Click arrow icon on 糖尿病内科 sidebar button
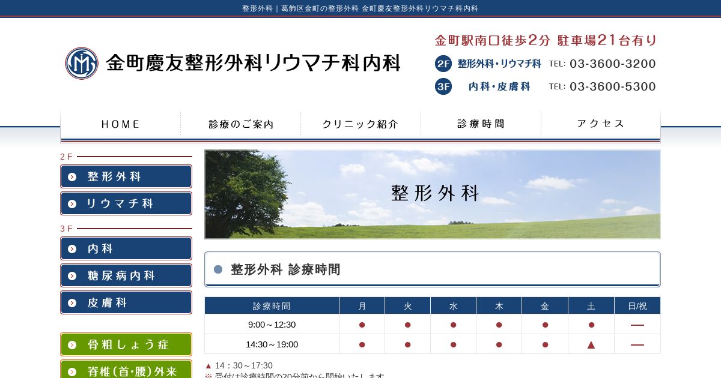The width and height of the screenshot is (721, 378). coord(72,275)
